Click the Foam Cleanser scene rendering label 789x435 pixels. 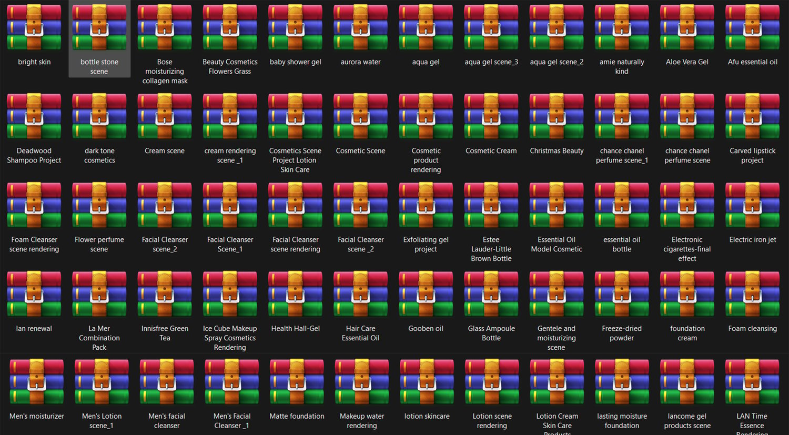click(34, 245)
